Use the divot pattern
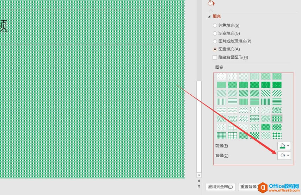Viewport: 301px width, 195px height. click(x=221, y=127)
